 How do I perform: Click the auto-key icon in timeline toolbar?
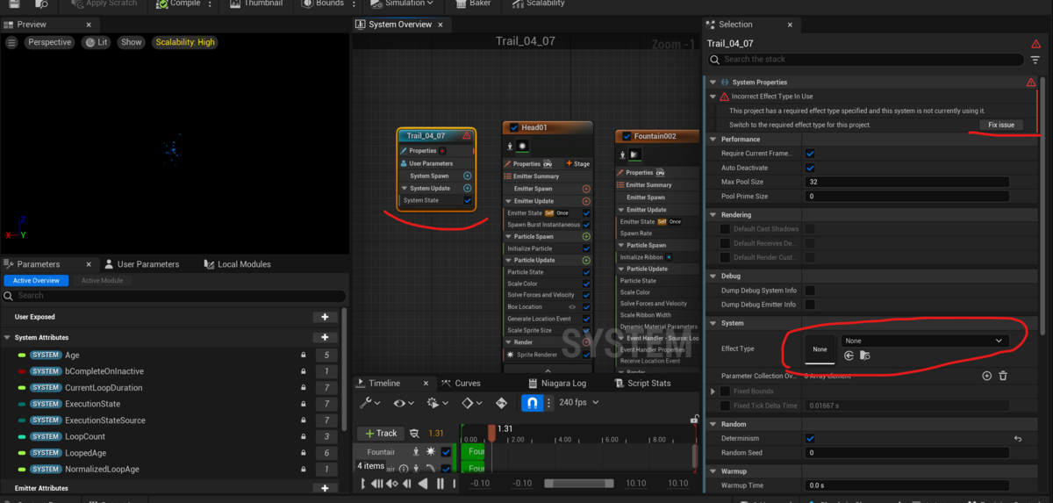tap(502, 403)
